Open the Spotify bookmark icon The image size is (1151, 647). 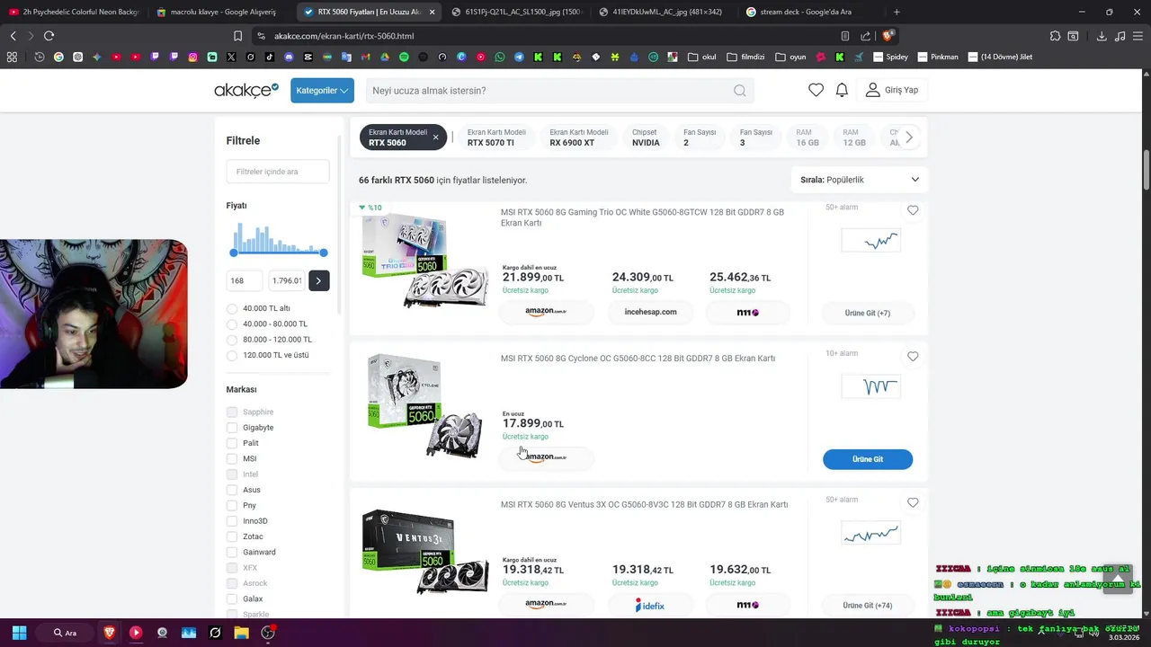click(404, 57)
